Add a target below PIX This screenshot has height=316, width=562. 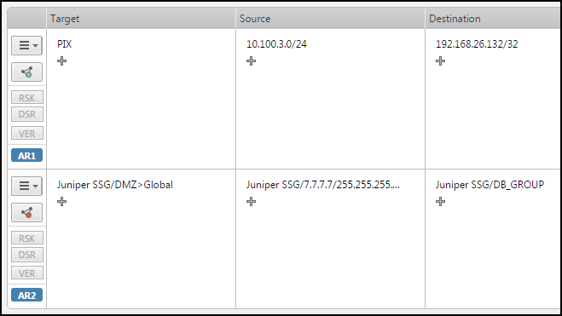tap(61, 60)
